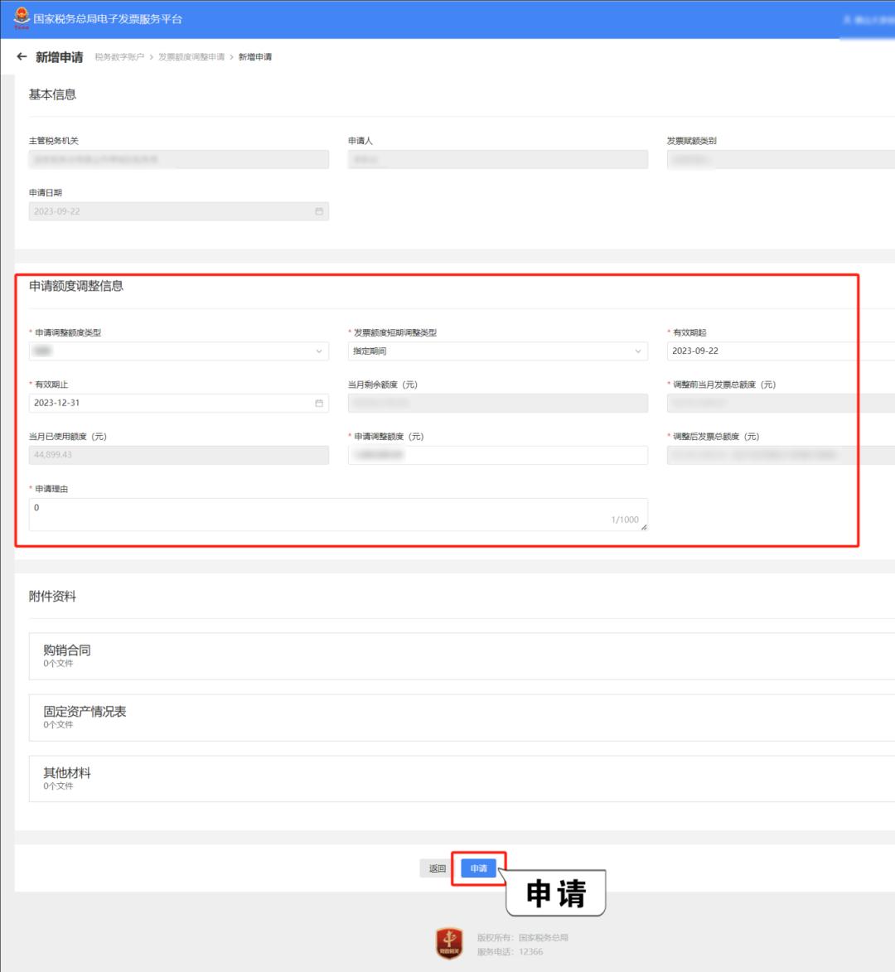Screen dimensions: 895x972
Task: Open the calendar icon in 有效期止 field
Action: [318, 403]
